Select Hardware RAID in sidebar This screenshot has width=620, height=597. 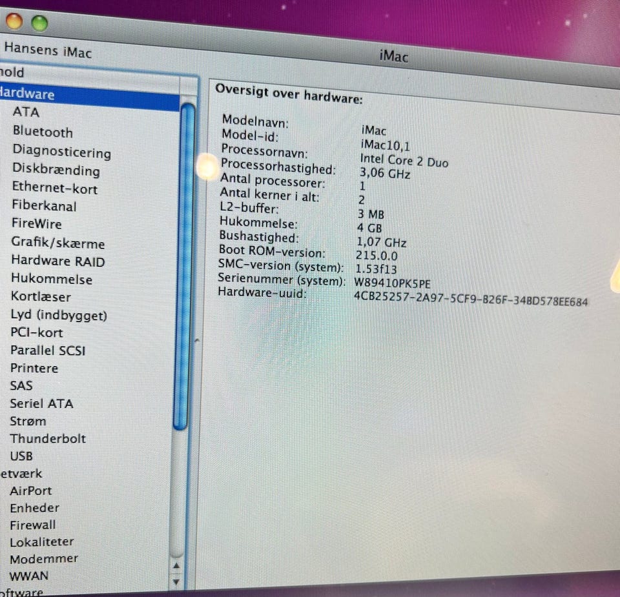(57, 261)
